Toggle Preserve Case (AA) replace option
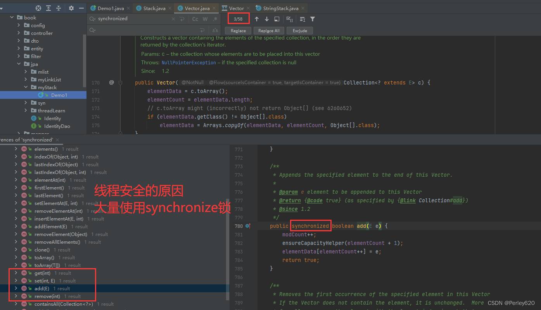This screenshot has height=310, width=541. [215, 30]
